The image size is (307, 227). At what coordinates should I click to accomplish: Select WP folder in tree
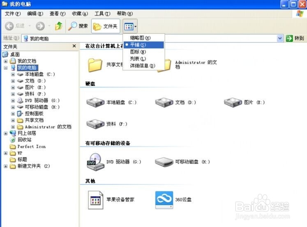[20, 153]
